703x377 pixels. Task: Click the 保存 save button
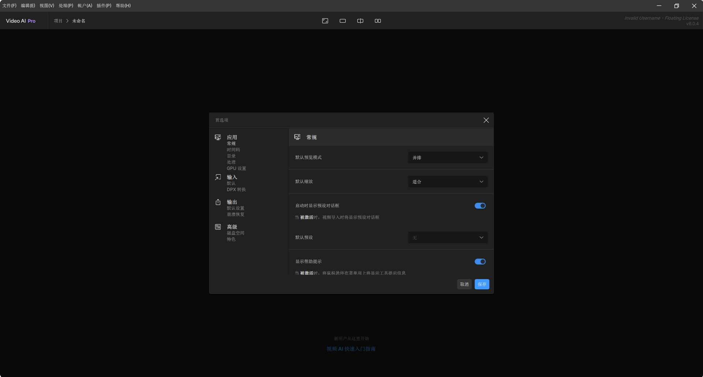(x=482, y=284)
